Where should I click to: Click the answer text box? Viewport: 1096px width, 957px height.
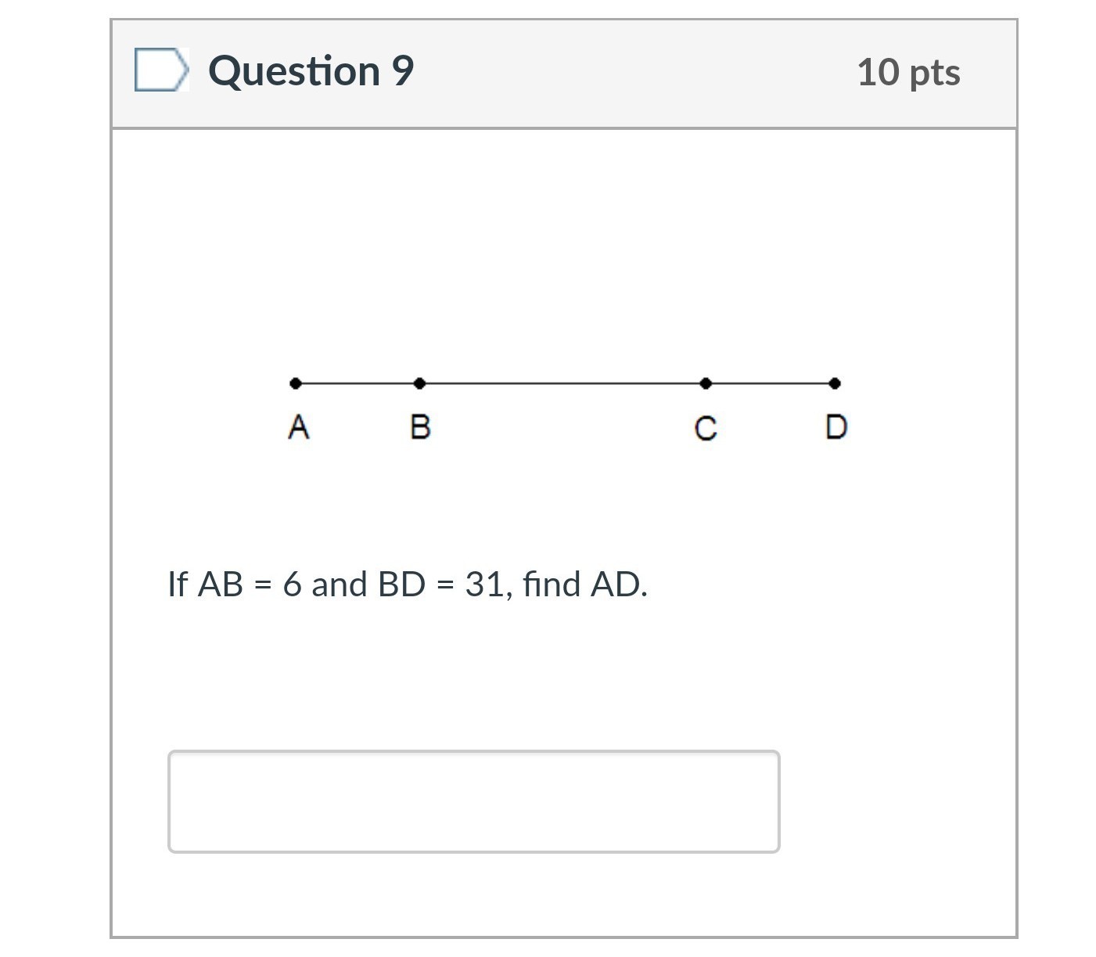point(474,801)
